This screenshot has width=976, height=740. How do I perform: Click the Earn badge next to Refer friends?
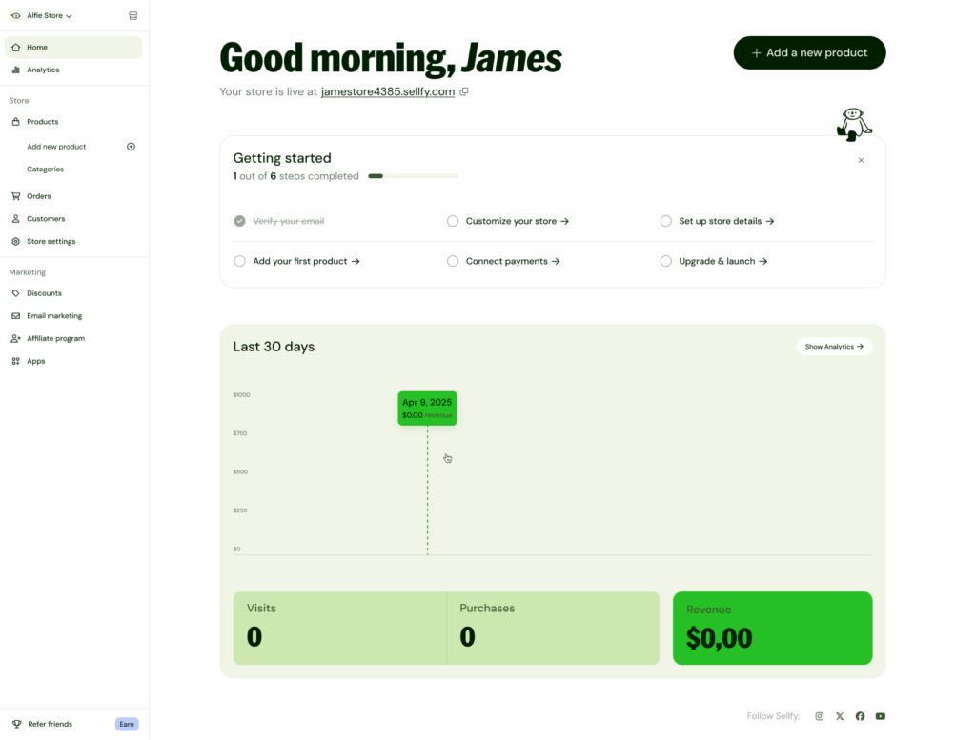(127, 724)
